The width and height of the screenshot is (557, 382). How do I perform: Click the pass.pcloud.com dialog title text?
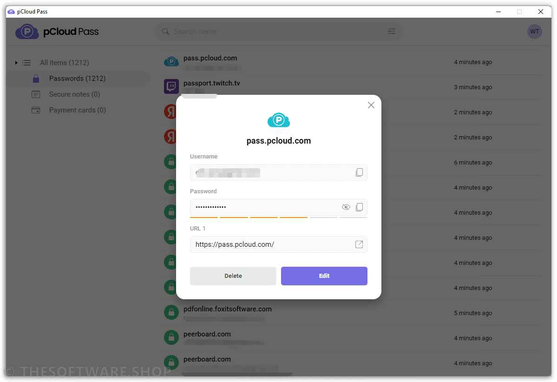tap(279, 141)
